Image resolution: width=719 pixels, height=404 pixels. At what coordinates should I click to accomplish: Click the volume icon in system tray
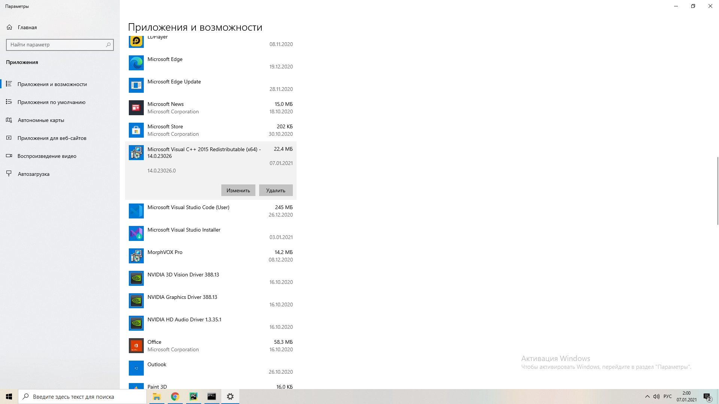[x=656, y=397]
